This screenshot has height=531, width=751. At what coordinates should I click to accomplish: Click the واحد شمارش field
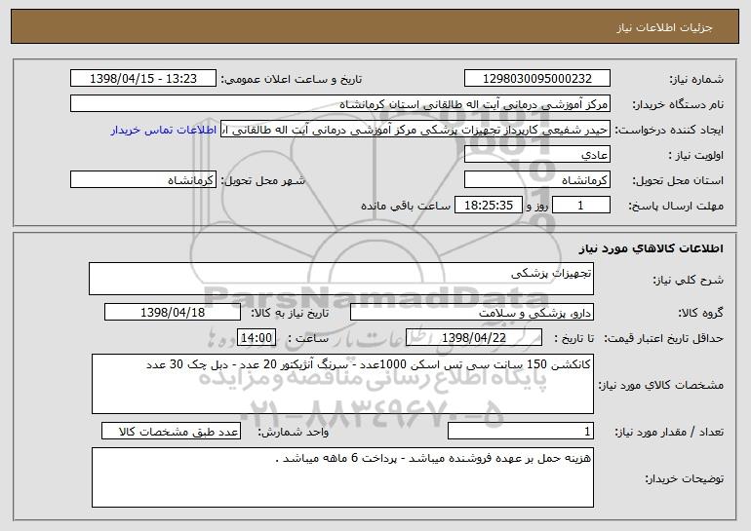coord(171,431)
